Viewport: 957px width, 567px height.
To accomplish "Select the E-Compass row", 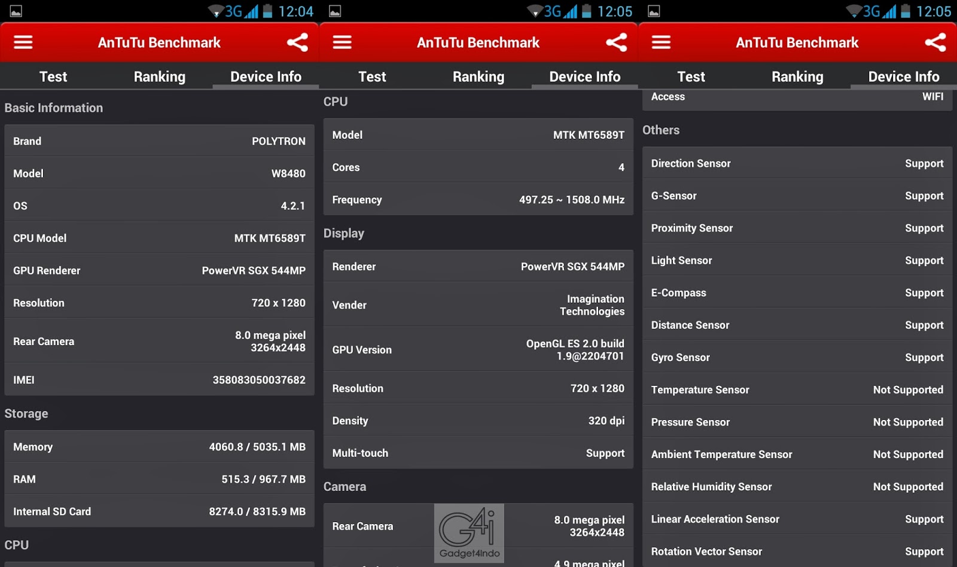I will [797, 292].
